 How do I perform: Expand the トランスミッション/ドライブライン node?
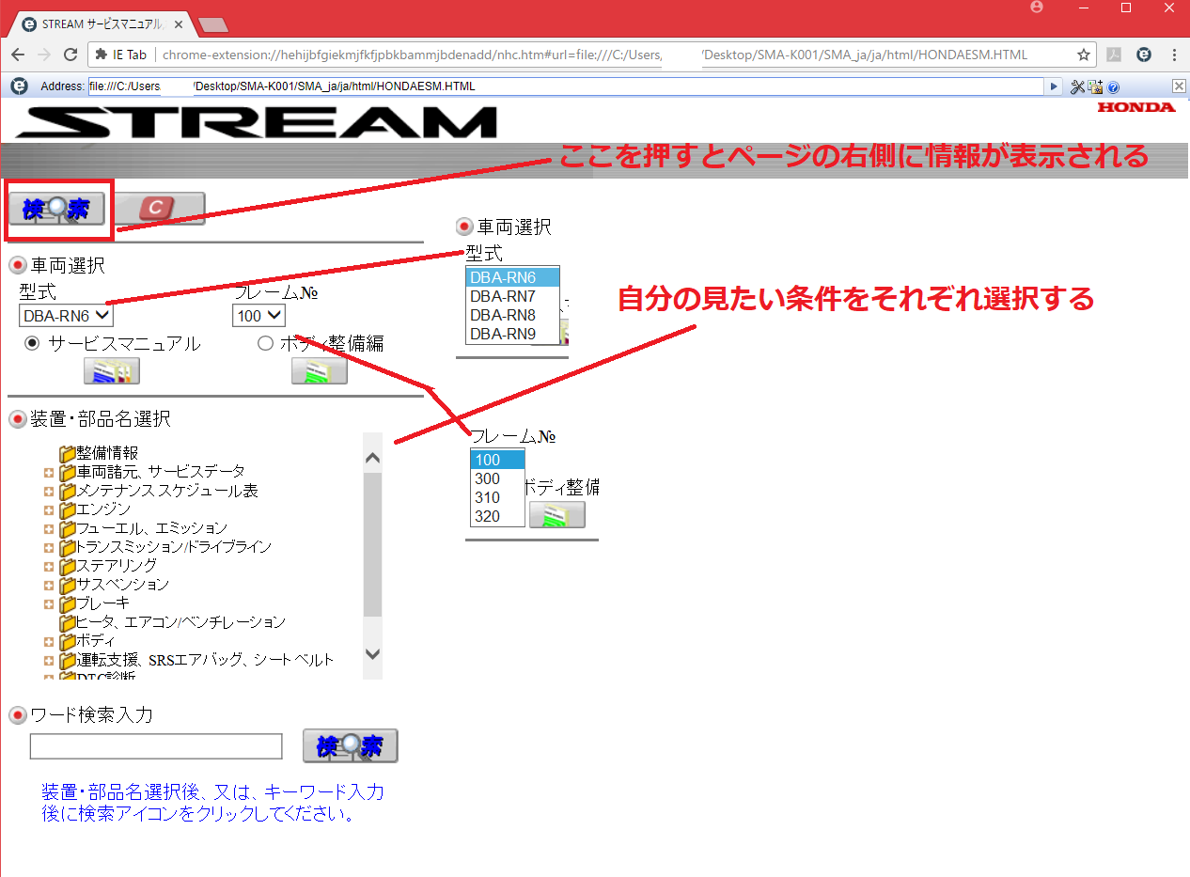coord(49,547)
